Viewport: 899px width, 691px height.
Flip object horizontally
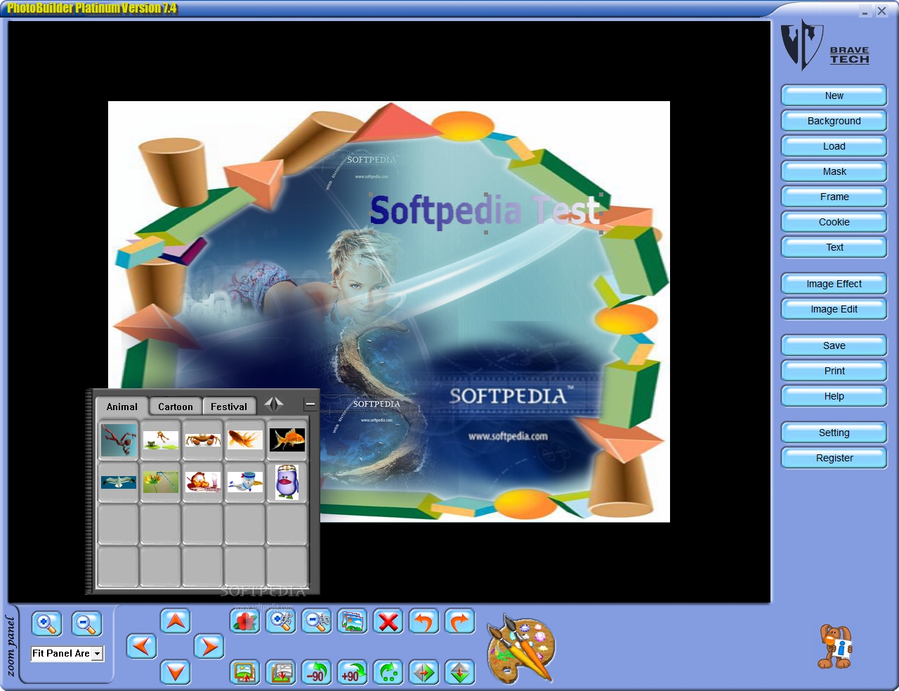coord(424,672)
